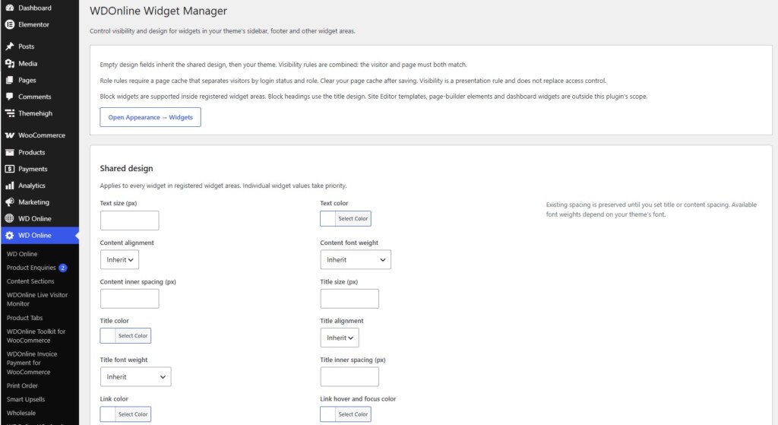Expand the Content alignment dropdown

[119, 260]
